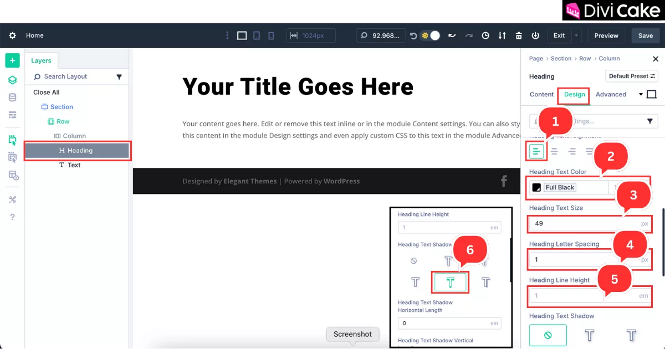
Task: Select the grey hover-mode cursor icon in sidebar
Action: [x=12, y=157]
